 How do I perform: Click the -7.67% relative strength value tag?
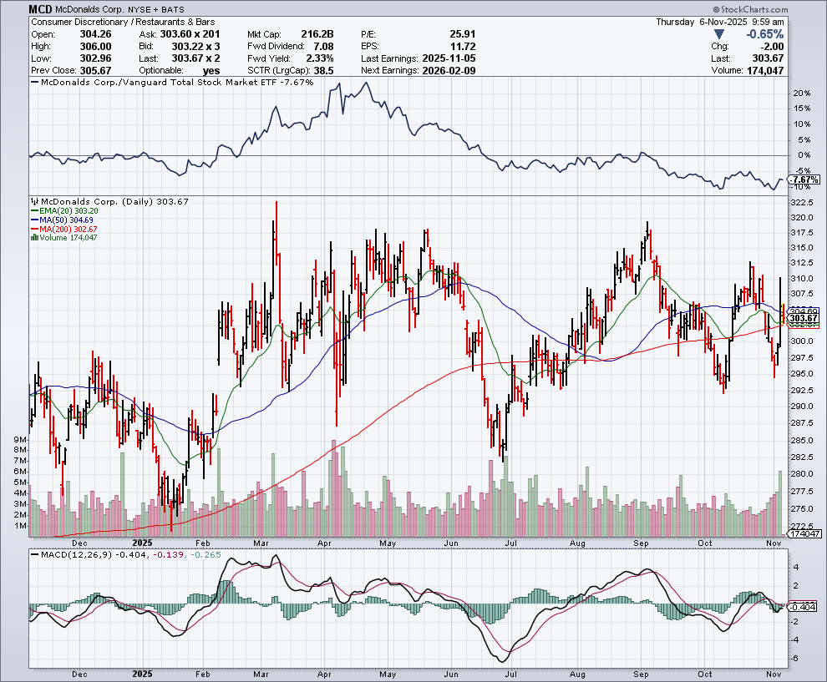pos(804,179)
